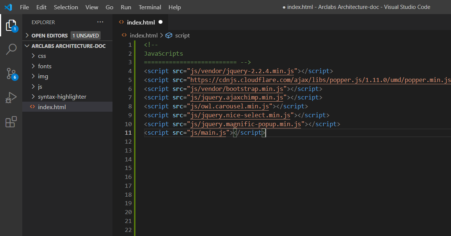Click the 1 UNSAVED badge
This screenshot has height=236, width=451.
86,36
